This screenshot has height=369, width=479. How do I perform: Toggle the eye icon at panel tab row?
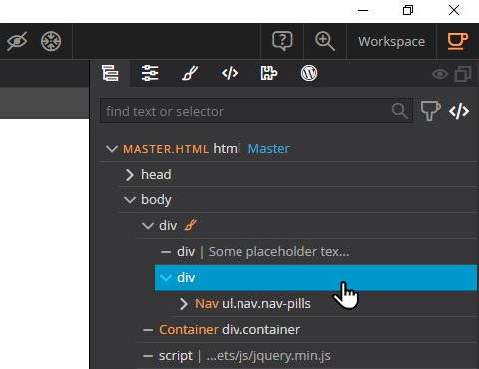tap(440, 74)
